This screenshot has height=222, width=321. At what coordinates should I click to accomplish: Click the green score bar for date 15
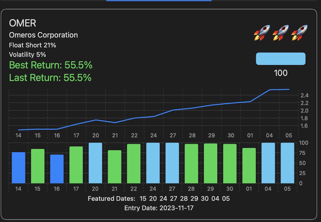tap(38, 166)
